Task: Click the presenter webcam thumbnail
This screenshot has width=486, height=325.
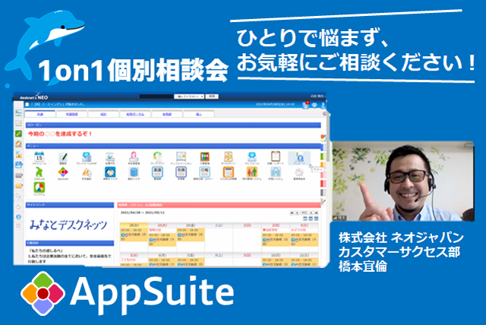Action: click(403, 181)
